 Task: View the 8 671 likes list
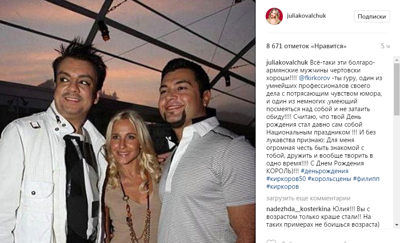[x=307, y=46]
